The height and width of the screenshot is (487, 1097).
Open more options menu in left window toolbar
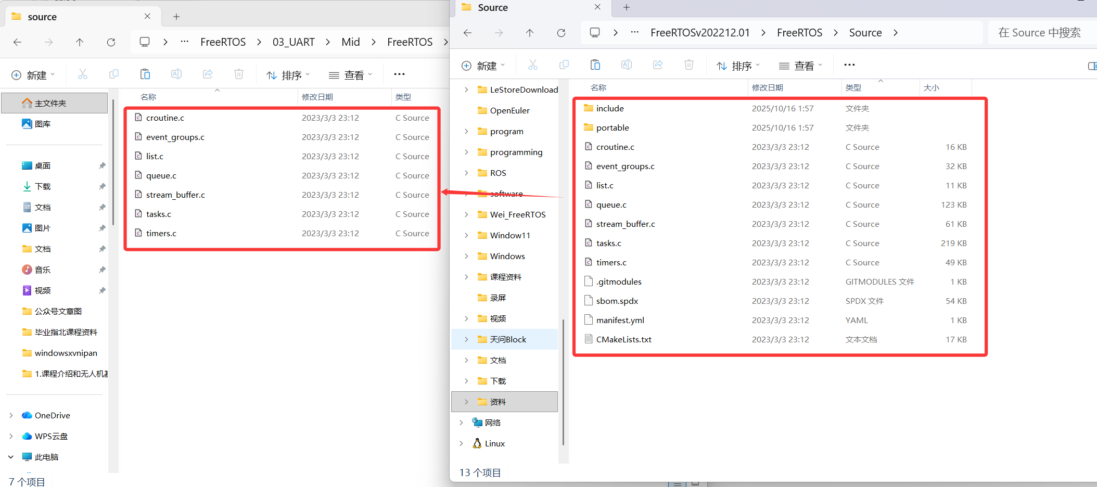[399, 74]
